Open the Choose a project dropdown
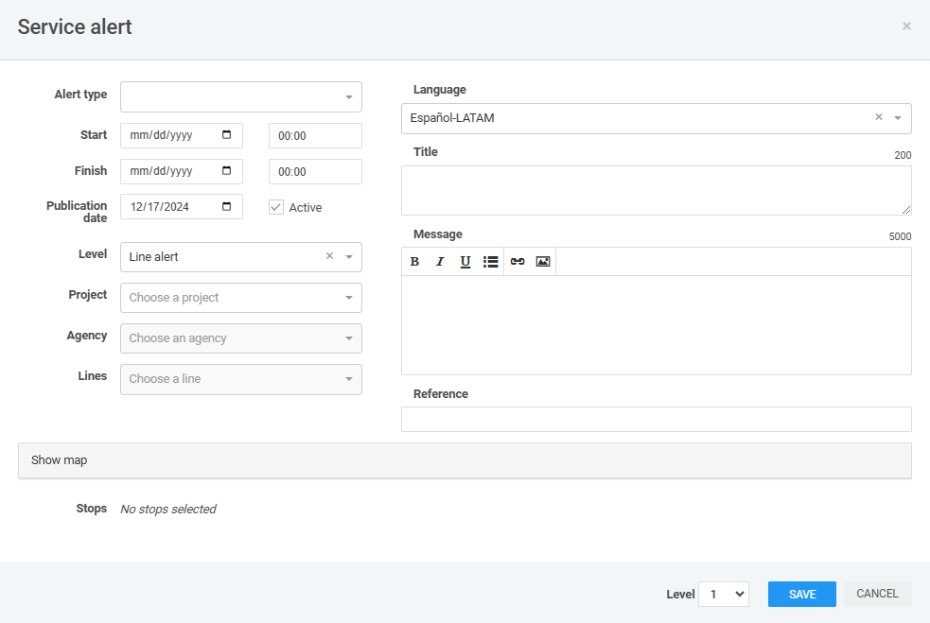Image resolution: width=930 pixels, height=623 pixels. [x=241, y=298]
